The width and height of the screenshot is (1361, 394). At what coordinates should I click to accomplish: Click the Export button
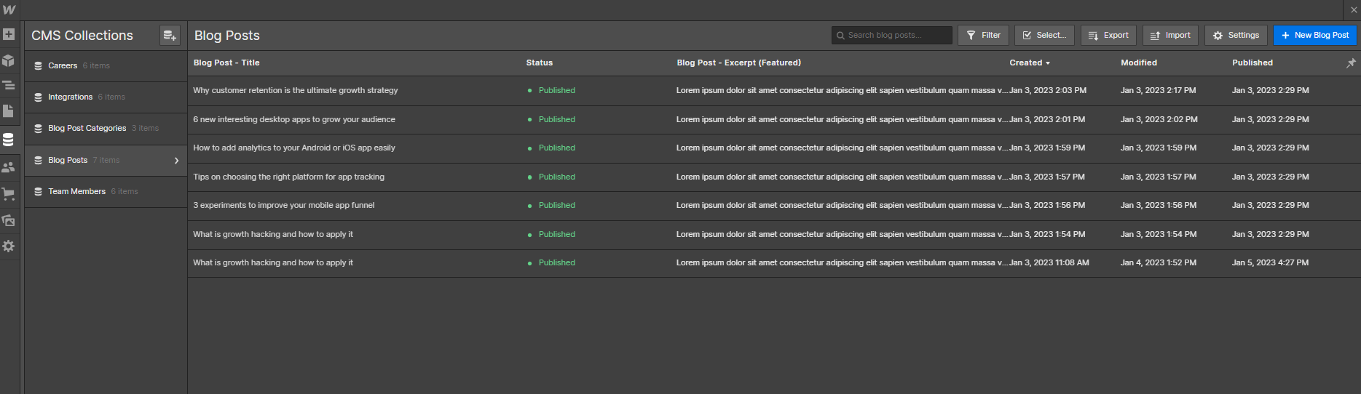click(1108, 36)
